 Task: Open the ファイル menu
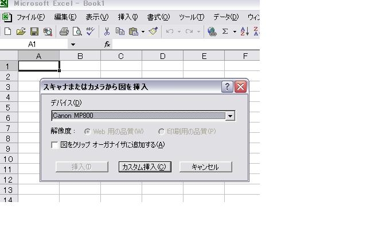tap(30, 17)
